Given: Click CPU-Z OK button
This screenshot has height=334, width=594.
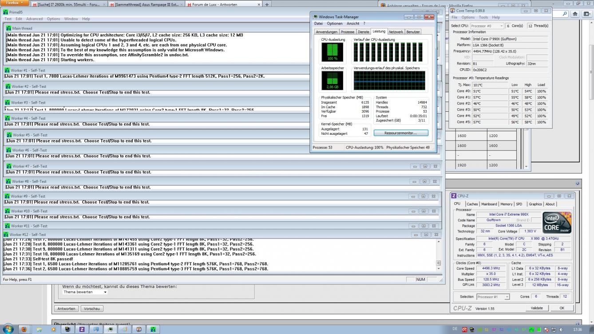Looking at the screenshot, I should tap(562, 308).
